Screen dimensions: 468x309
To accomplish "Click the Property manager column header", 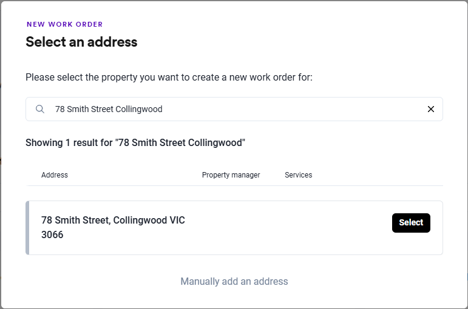I will 231,175.
